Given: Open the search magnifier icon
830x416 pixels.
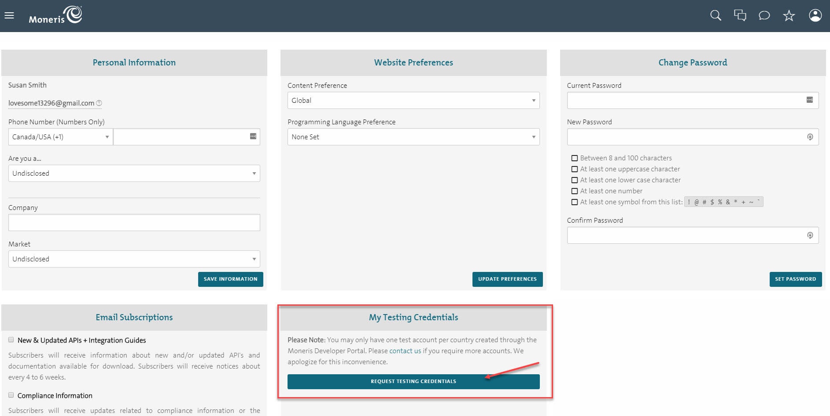Looking at the screenshot, I should pos(716,16).
